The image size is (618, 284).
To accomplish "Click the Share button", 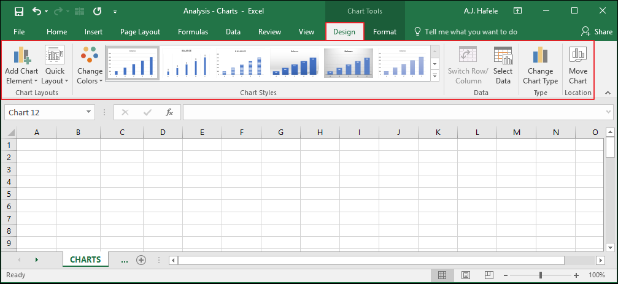I will (597, 31).
